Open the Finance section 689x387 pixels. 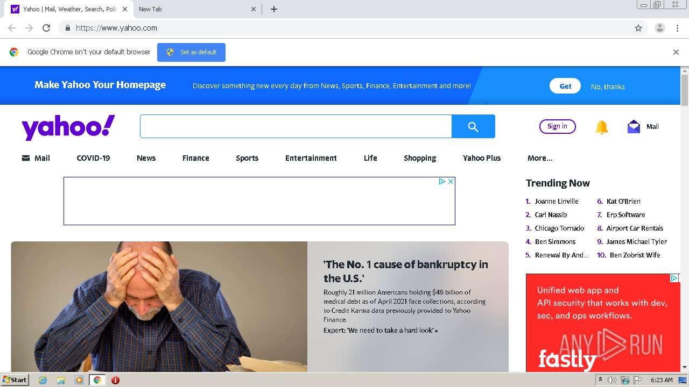tap(195, 158)
